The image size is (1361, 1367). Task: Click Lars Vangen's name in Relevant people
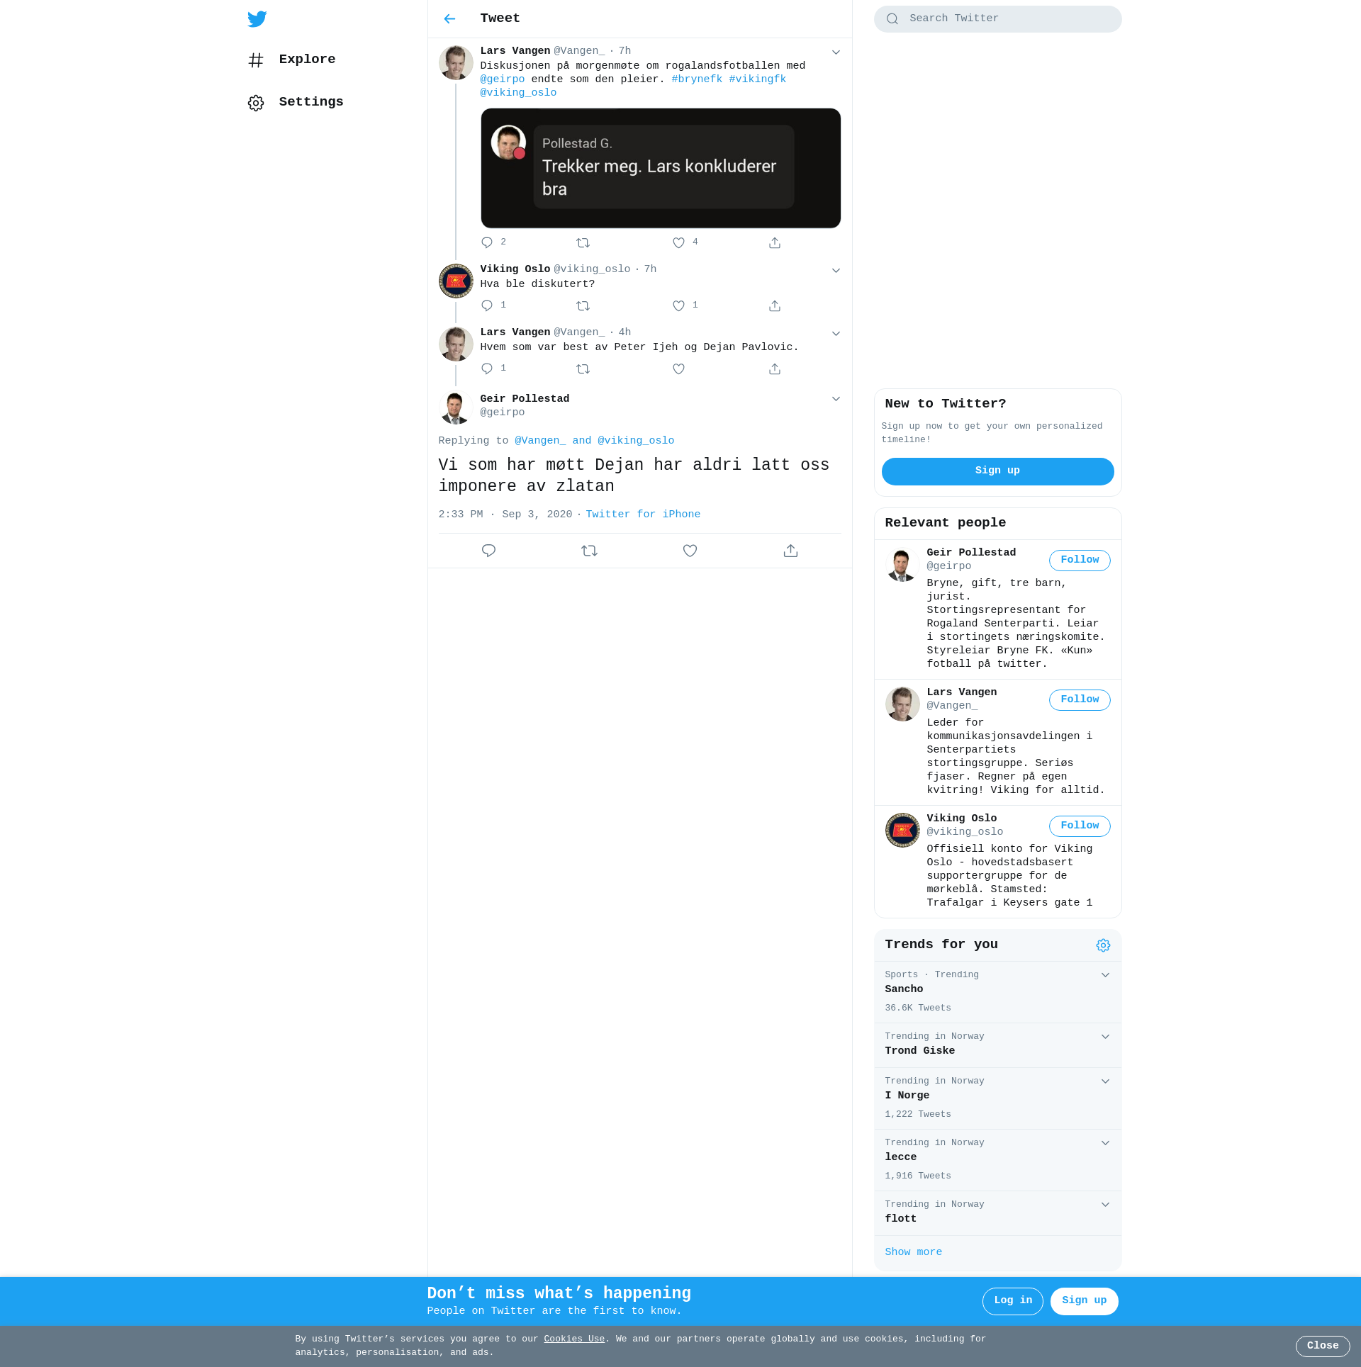coord(961,692)
